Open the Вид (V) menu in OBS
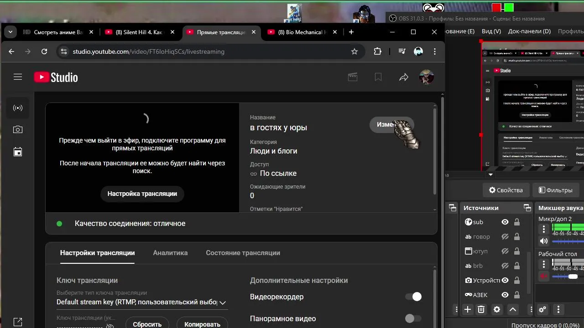This screenshot has height=328, width=584. coord(491,31)
